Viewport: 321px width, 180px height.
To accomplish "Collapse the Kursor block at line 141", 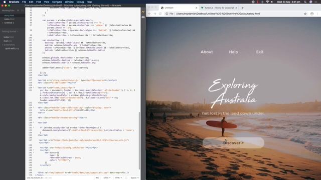I will point(34,152).
